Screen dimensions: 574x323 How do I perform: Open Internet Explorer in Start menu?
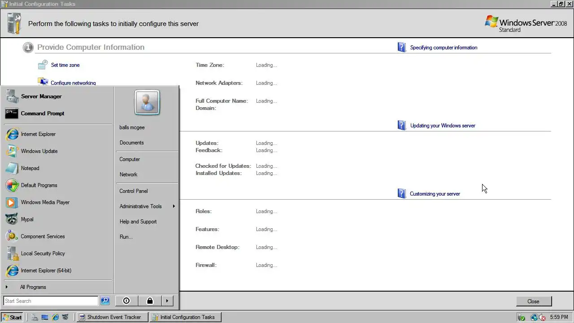(57, 134)
